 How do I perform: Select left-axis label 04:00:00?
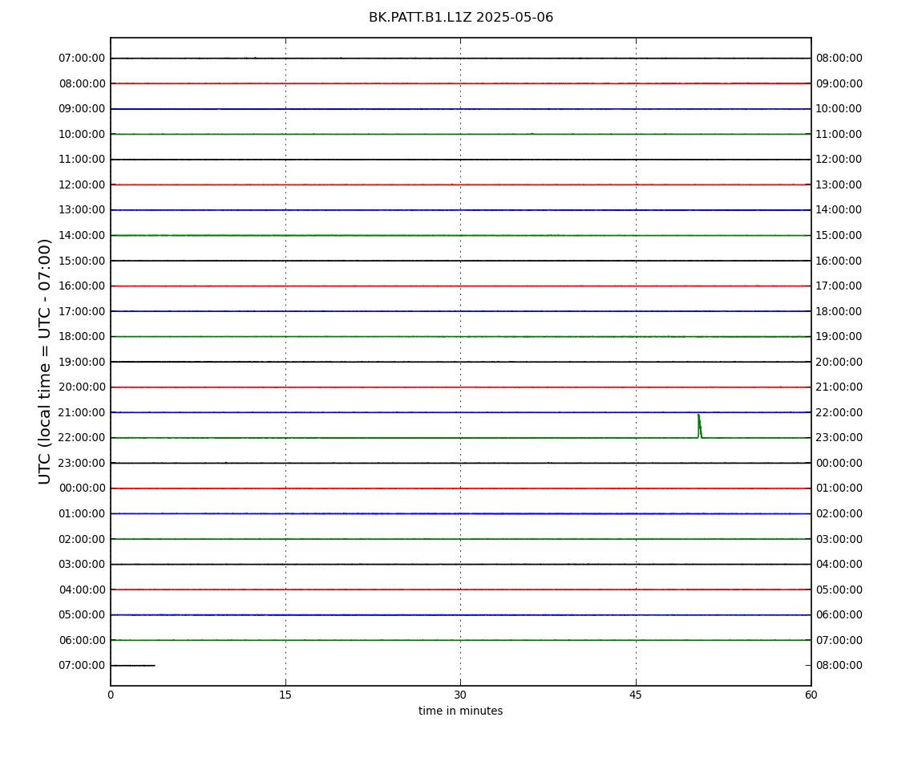[x=82, y=590]
